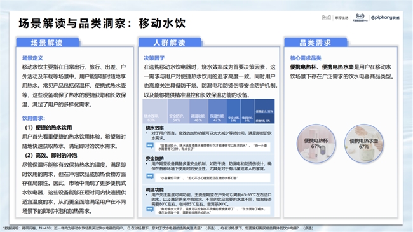Click the chat bubble icon under 安全防护

[150, 176]
